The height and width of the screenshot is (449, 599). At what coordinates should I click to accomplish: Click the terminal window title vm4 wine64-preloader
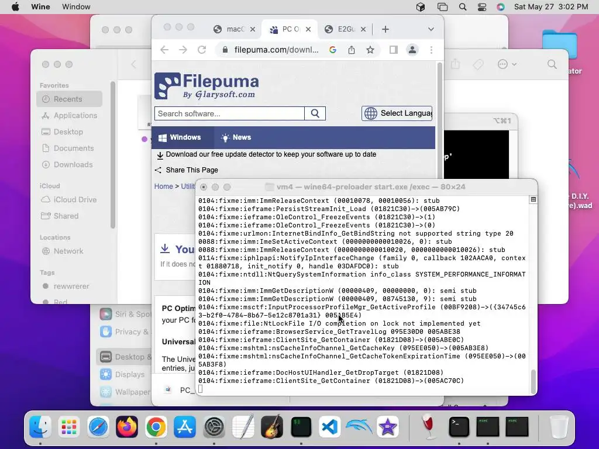(370, 186)
